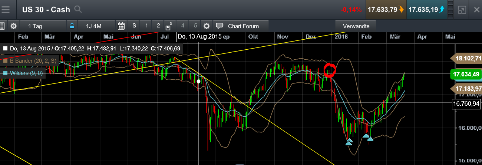Click the Nov label on time axis
The image size is (482, 165).
click(283, 37)
